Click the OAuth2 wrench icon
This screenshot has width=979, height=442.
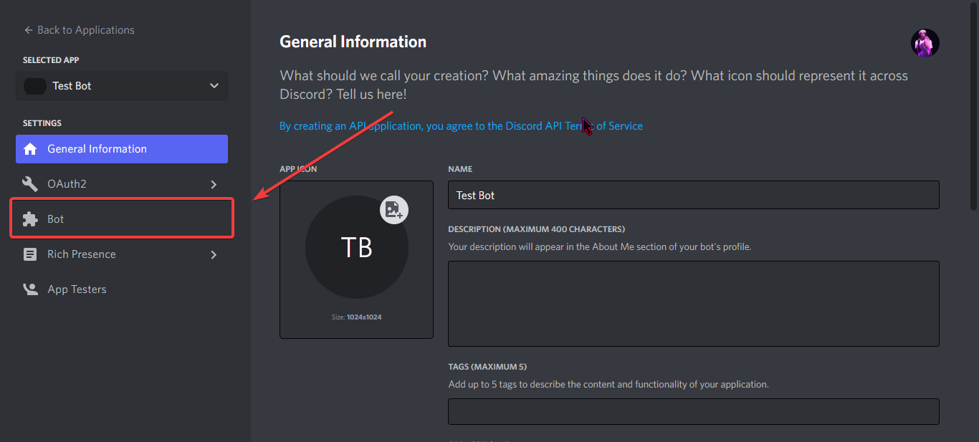click(x=30, y=183)
